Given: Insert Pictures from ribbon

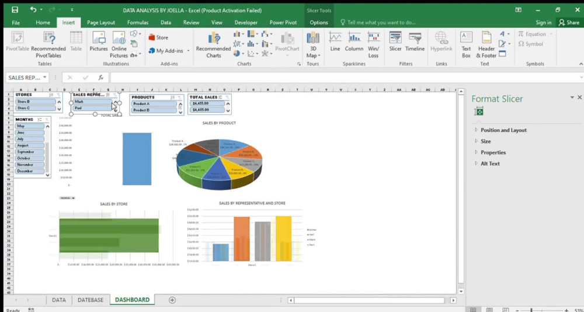Looking at the screenshot, I should (99, 41).
